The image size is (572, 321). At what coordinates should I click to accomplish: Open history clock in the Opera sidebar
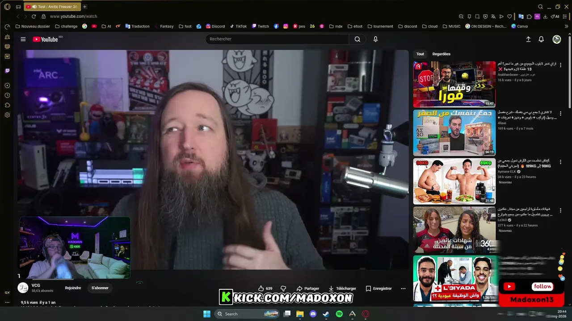tap(7, 95)
